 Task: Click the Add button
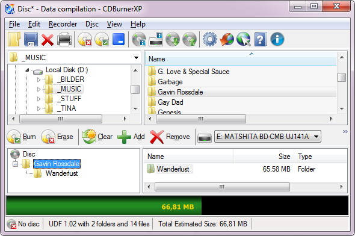131,137
